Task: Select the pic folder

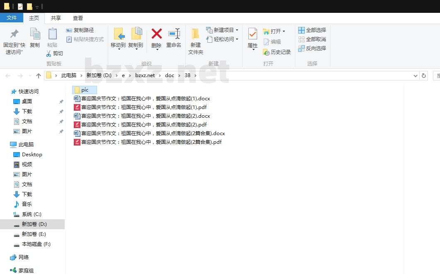Action: 85,90
